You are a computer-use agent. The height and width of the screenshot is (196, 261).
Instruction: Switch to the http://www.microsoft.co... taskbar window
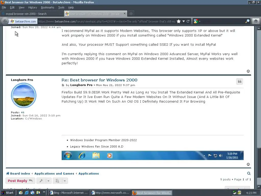(110, 193)
